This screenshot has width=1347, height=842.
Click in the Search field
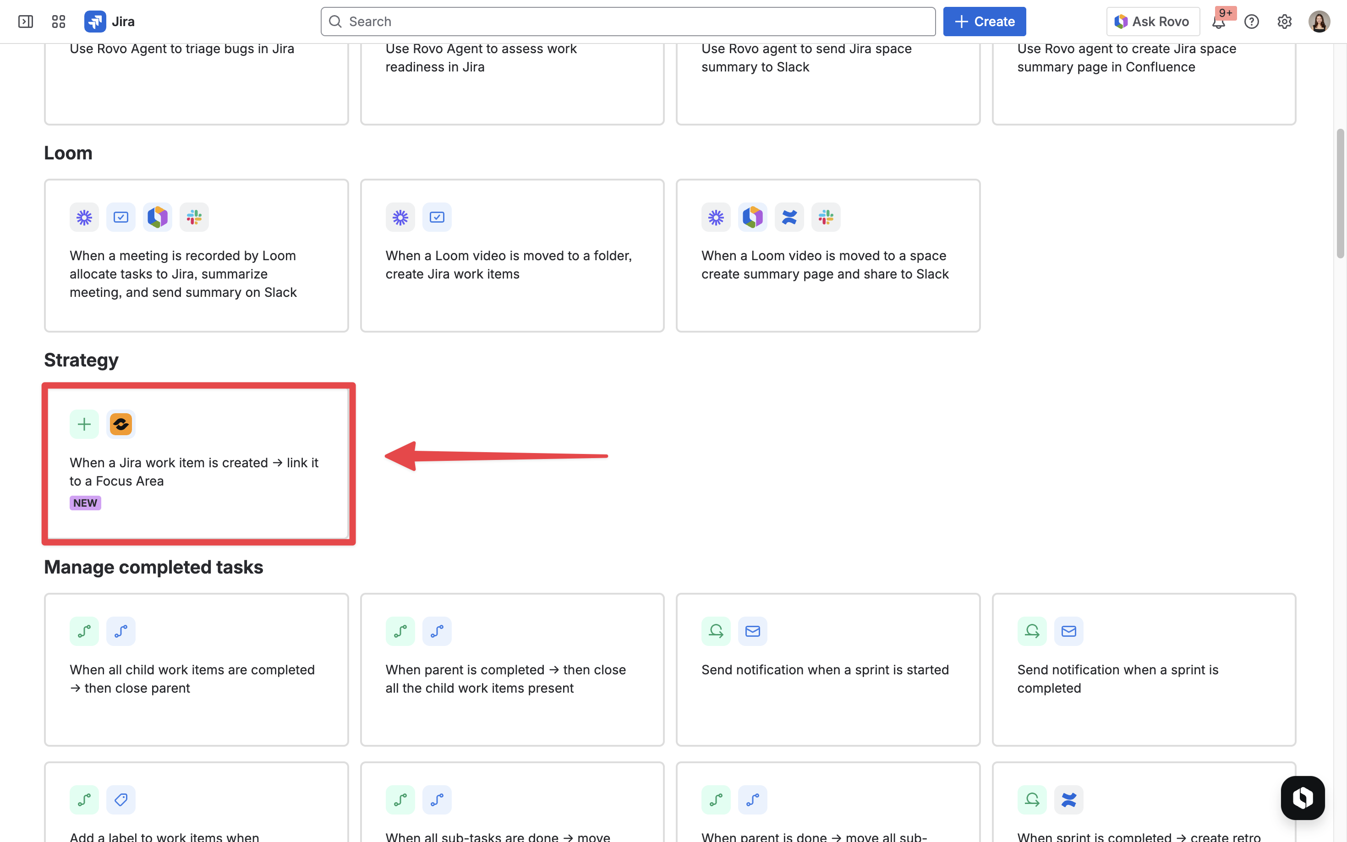click(628, 22)
